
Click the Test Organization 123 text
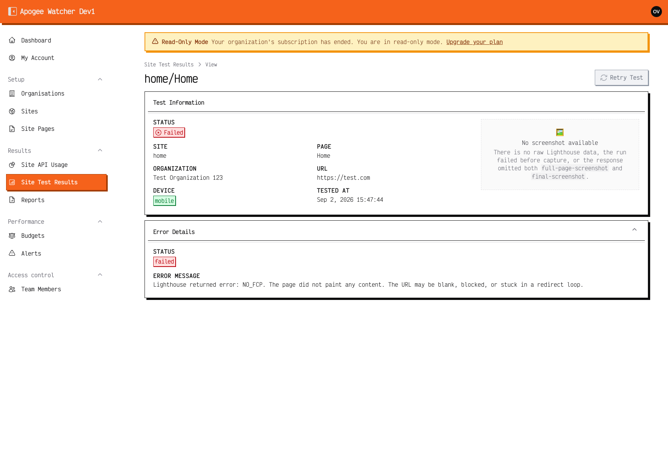click(188, 178)
